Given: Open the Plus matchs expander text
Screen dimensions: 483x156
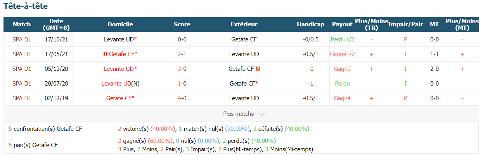Looking at the screenshot, I should click(x=239, y=114).
